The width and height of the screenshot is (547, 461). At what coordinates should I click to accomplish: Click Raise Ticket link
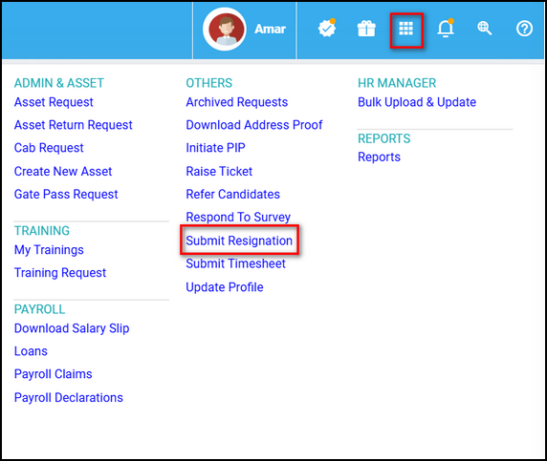tap(219, 171)
